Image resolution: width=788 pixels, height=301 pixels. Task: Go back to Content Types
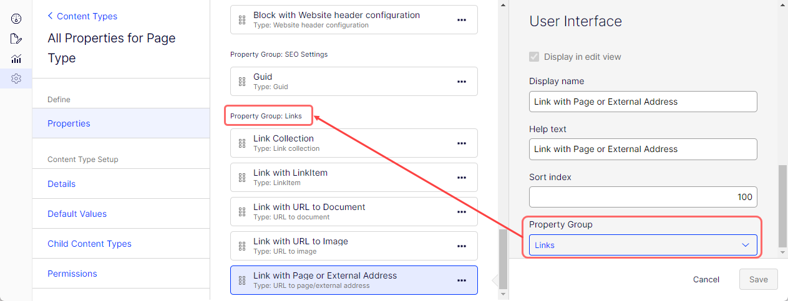pyautogui.click(x=82, y=16)
